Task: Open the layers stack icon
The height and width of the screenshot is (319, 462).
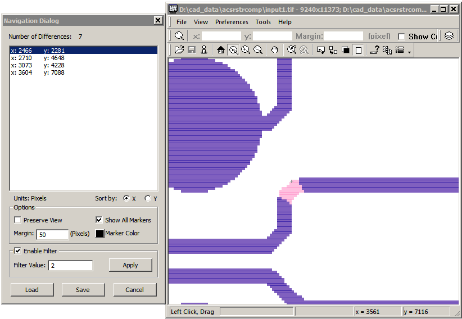Action: coord(449,36)
